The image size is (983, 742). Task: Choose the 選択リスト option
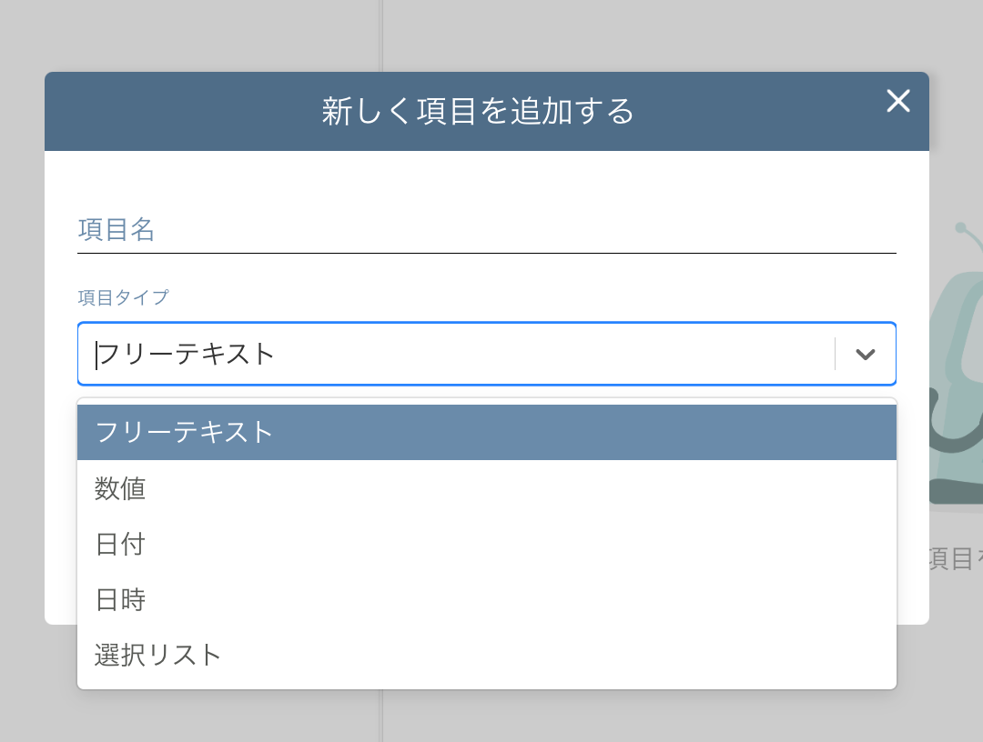click(158, 655)
